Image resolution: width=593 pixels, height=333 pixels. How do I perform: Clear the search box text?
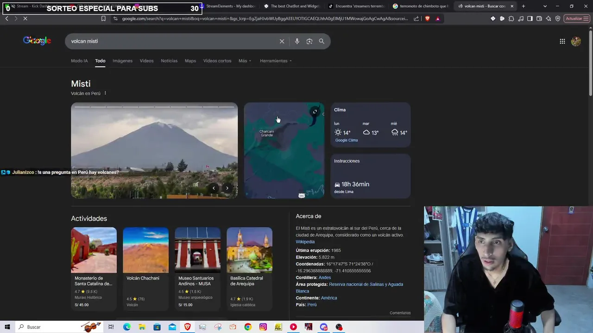pyautogui.click(x=282, y=41)
